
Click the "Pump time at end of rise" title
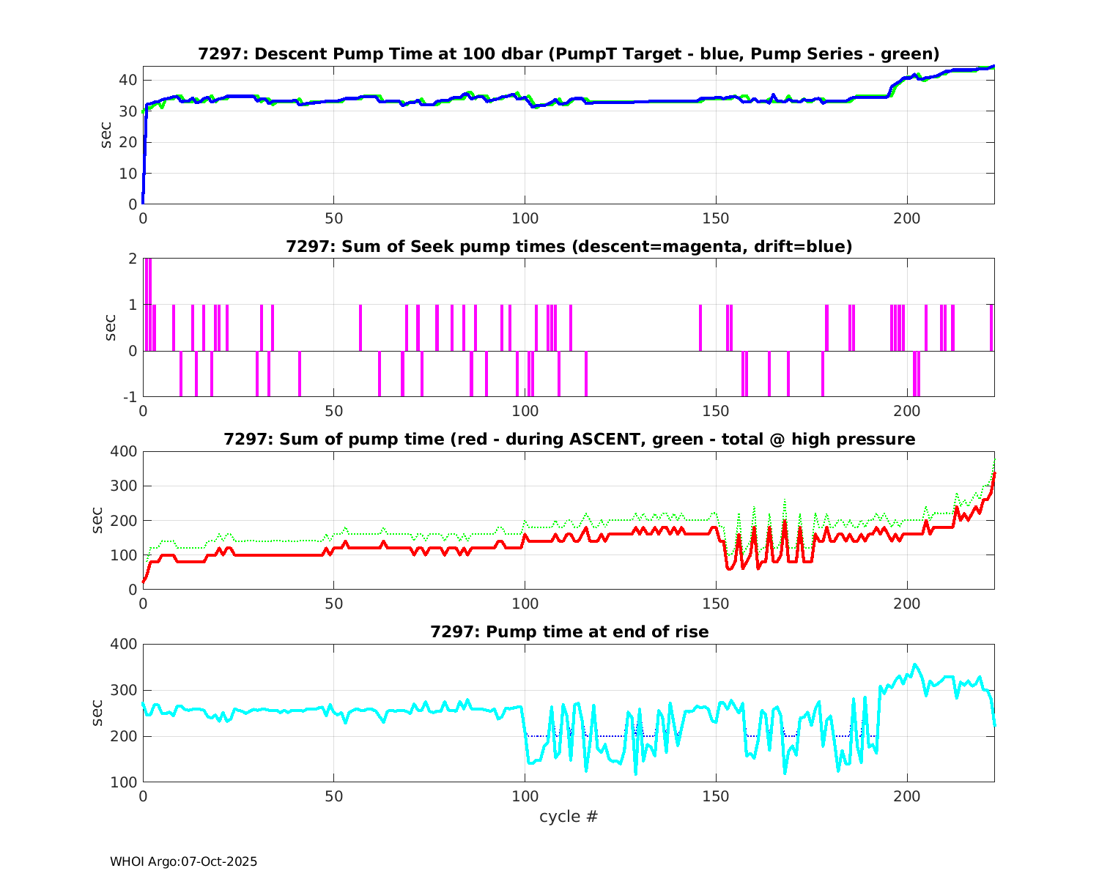click(x=569, y=631)
